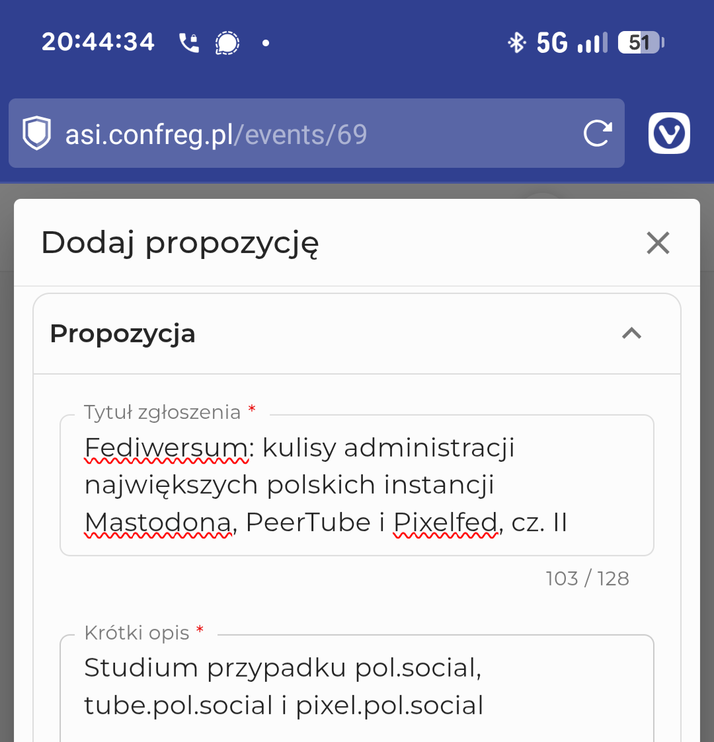Viewport: 714px width, 742px height.
Task: Select the Tytuł zgłoszenia text field
Action: coord(357,484)
